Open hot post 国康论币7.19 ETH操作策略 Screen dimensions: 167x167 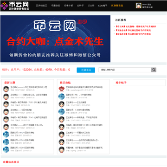tap(79, 95)
